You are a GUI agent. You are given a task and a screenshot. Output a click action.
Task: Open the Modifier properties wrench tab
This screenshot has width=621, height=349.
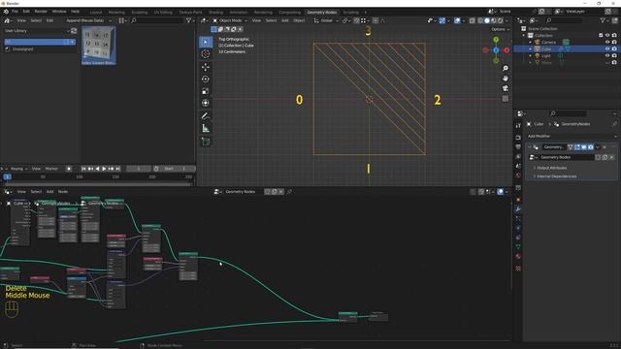click(x=518, y=209)
